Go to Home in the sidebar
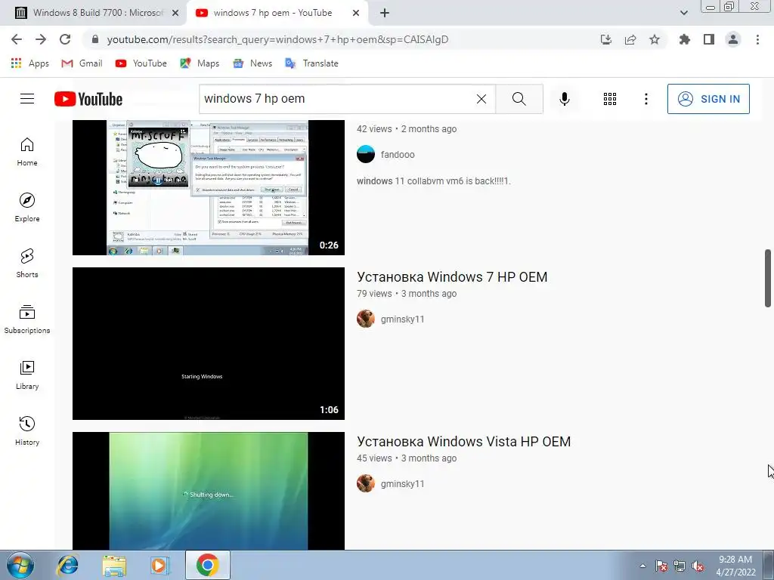This screenshot has height=580, width=774. point(27,152)
